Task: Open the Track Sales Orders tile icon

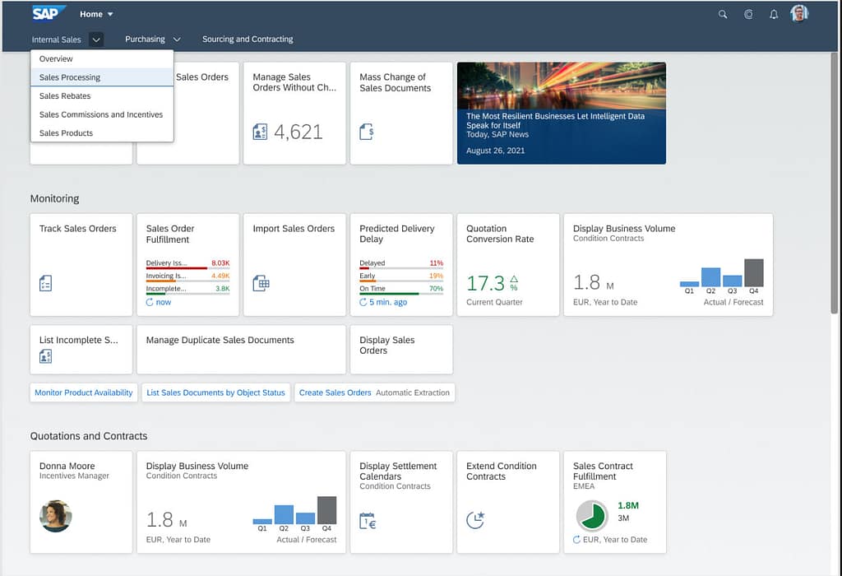Action: pos(46,283)
